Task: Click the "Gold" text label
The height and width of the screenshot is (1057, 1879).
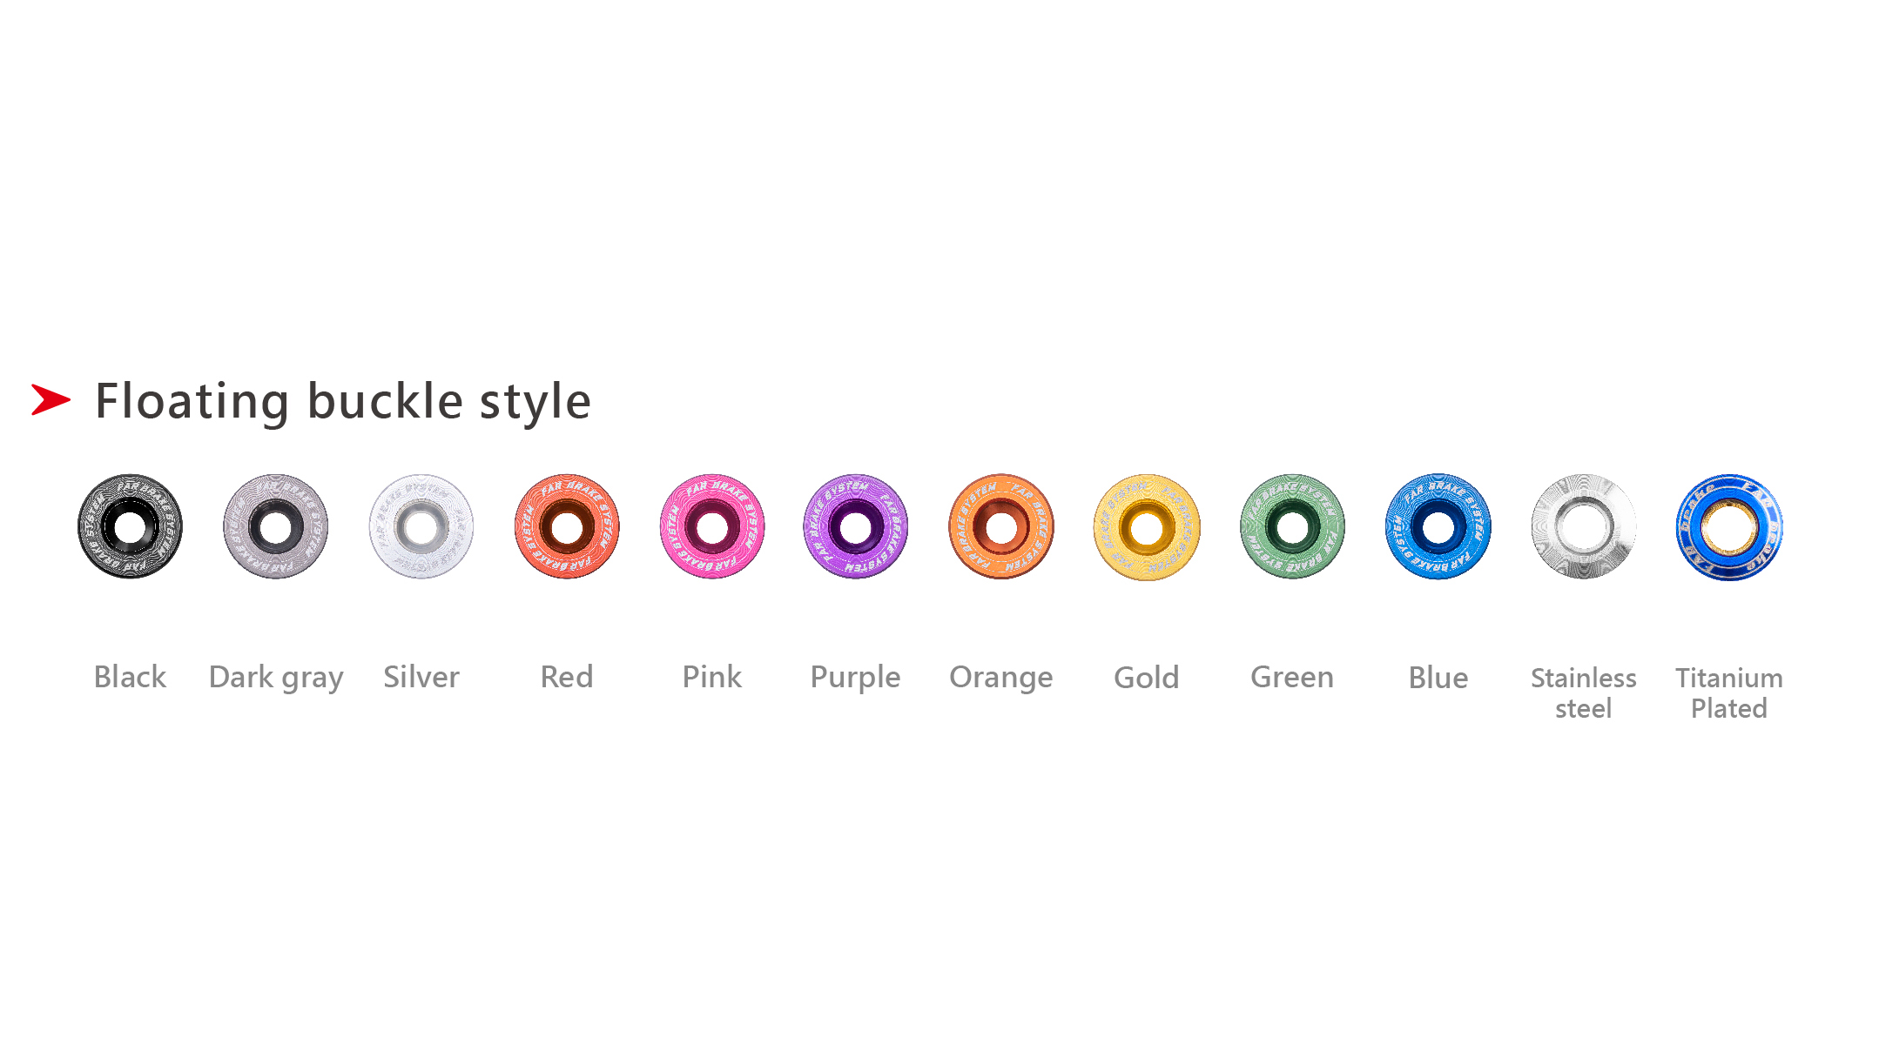Action: tap(1146, 678)
